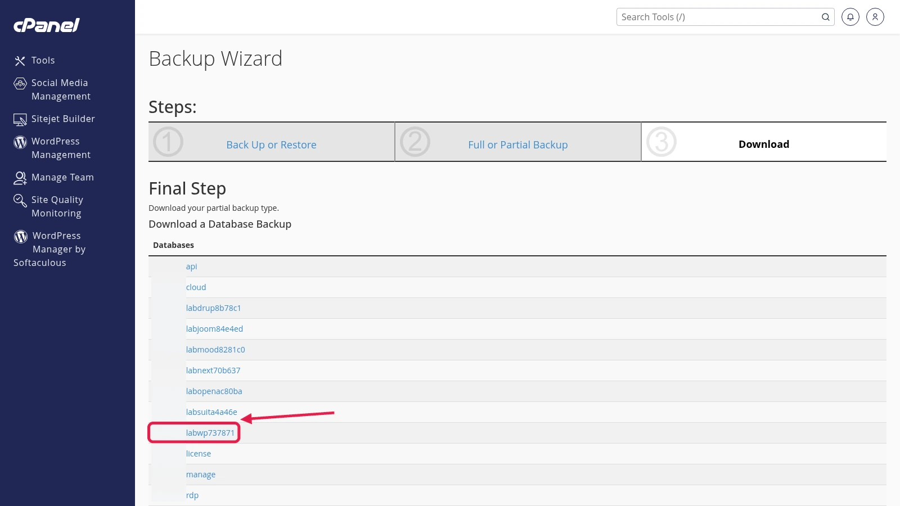Download the labsuita4a46e database backup
Image resolution: width=900 pixels, height=506 pixels.
pos(211,412)
